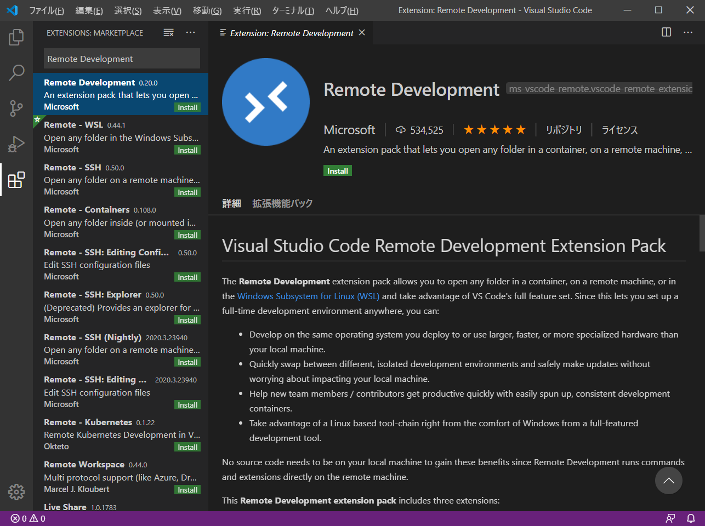Split the editor to the right
Image resolution: width=705 pixels, height=526 pixels.
[x=666, y=32]
